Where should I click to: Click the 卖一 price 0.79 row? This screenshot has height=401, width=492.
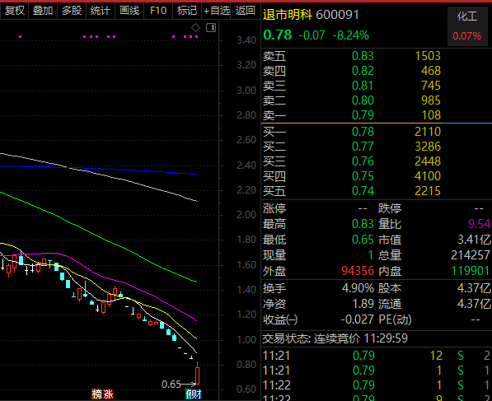tap(351, 115)
